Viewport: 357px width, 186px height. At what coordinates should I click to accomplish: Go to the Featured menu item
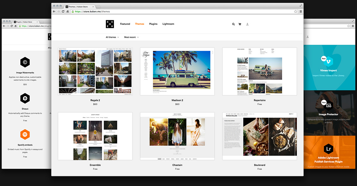tap(125, 24)
